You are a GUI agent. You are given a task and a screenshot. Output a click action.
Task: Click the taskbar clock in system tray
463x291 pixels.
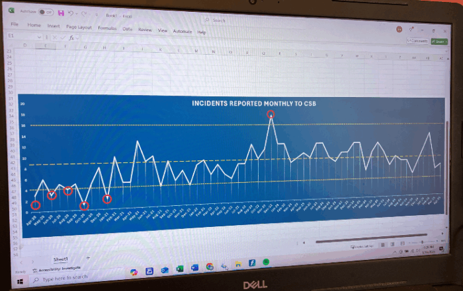point(428,249)
